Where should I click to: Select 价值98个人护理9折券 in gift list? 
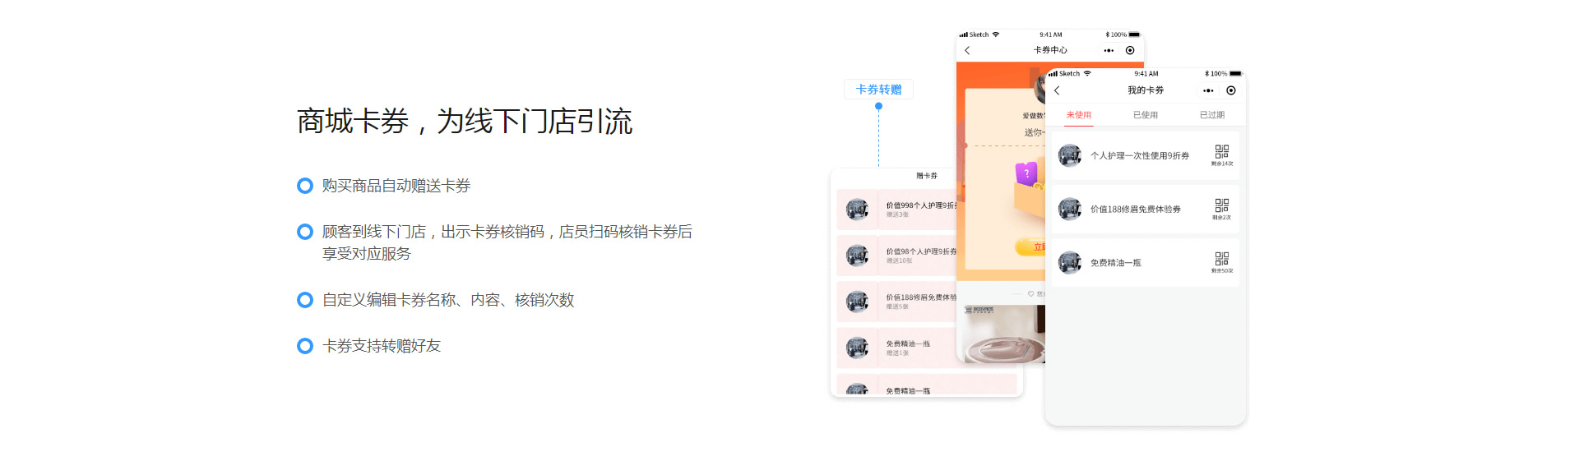(896, 255)
